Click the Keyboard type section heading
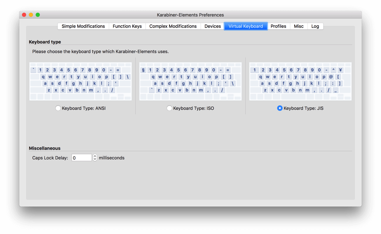 (x=45, y=42)
